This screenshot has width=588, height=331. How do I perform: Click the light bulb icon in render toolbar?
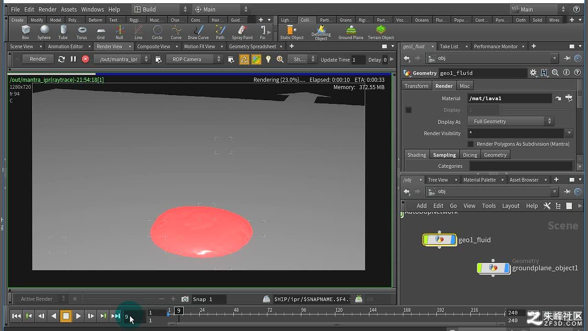pos(268,59)
